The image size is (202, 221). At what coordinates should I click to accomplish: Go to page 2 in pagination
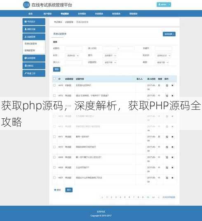(111, 197)
